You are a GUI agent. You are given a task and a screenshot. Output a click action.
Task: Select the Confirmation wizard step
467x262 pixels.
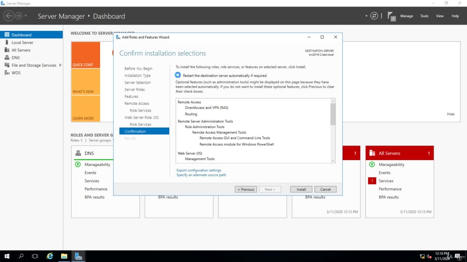click(144, 131)
